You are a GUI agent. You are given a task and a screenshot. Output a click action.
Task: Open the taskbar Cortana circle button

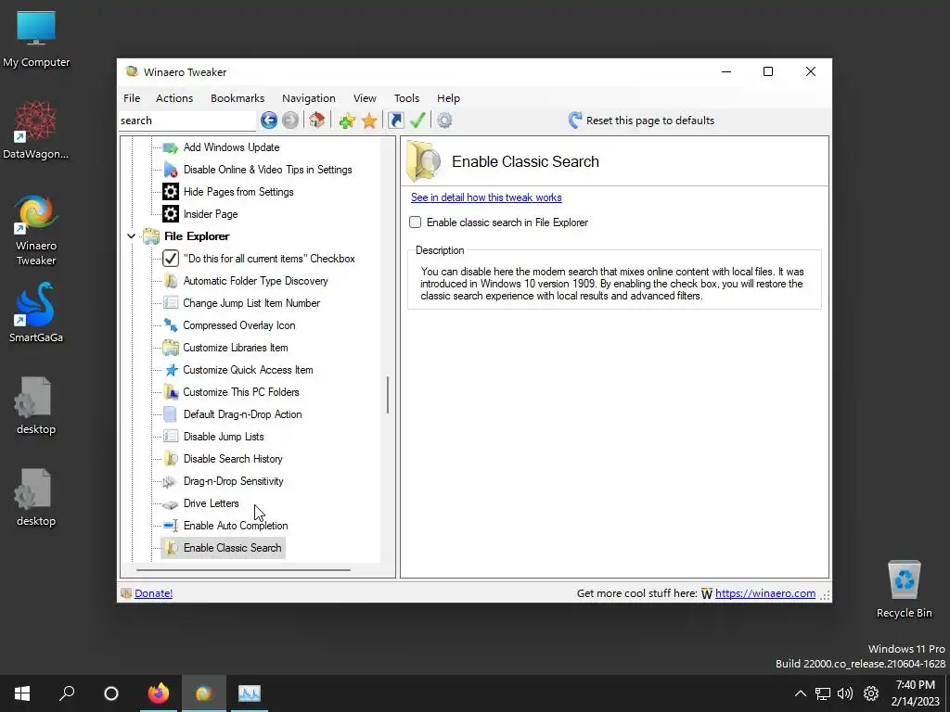(111, 693)
